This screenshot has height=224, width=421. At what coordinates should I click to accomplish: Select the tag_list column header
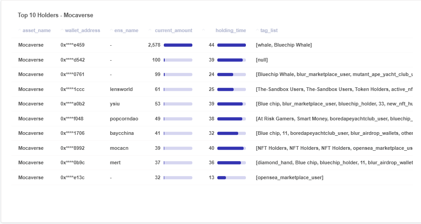point(269,31)
